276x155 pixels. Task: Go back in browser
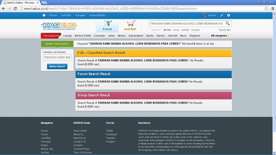tap(3, 8)
